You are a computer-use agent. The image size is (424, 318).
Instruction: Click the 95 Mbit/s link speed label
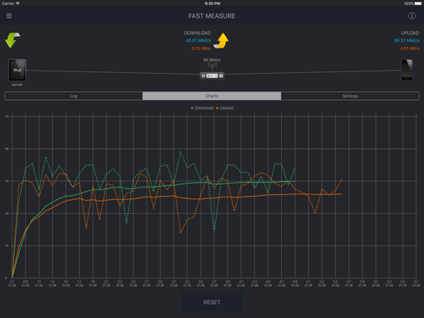(x=212, y=60)
